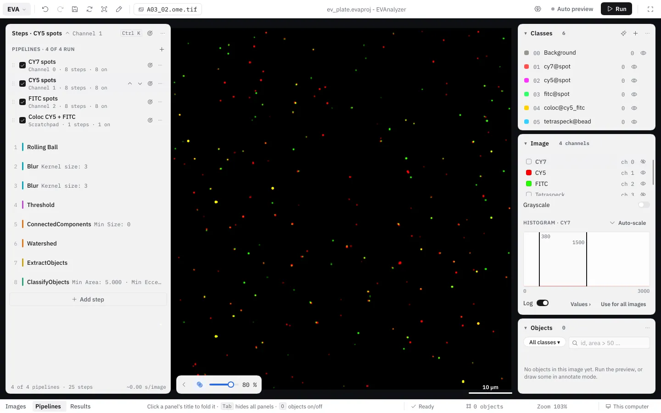661x413 pixels.
Task: Hide the Background class with eye icon
Action: 643,53
